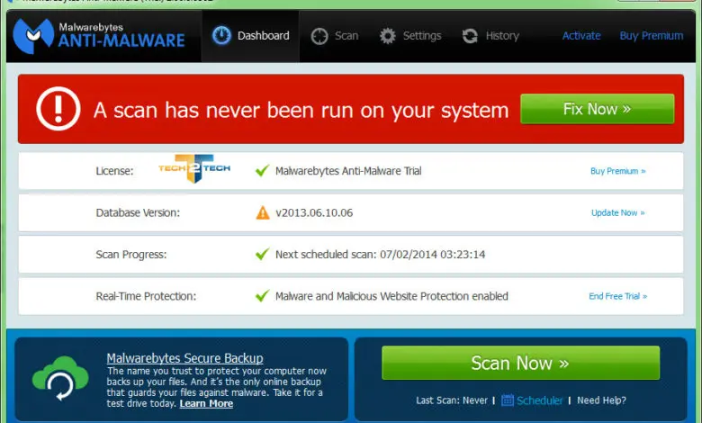
Task: Click the Activate link in header
Action: pos(581,36)
